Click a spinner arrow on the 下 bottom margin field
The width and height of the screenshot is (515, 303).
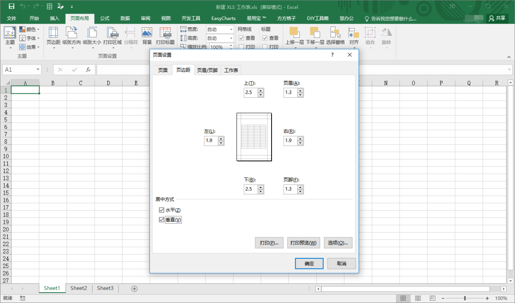(261, 190)
